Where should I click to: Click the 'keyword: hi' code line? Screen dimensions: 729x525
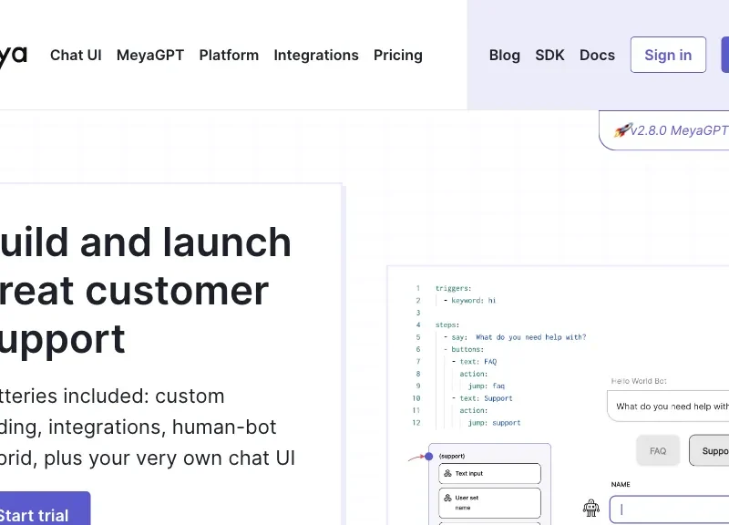pos(469,301)
